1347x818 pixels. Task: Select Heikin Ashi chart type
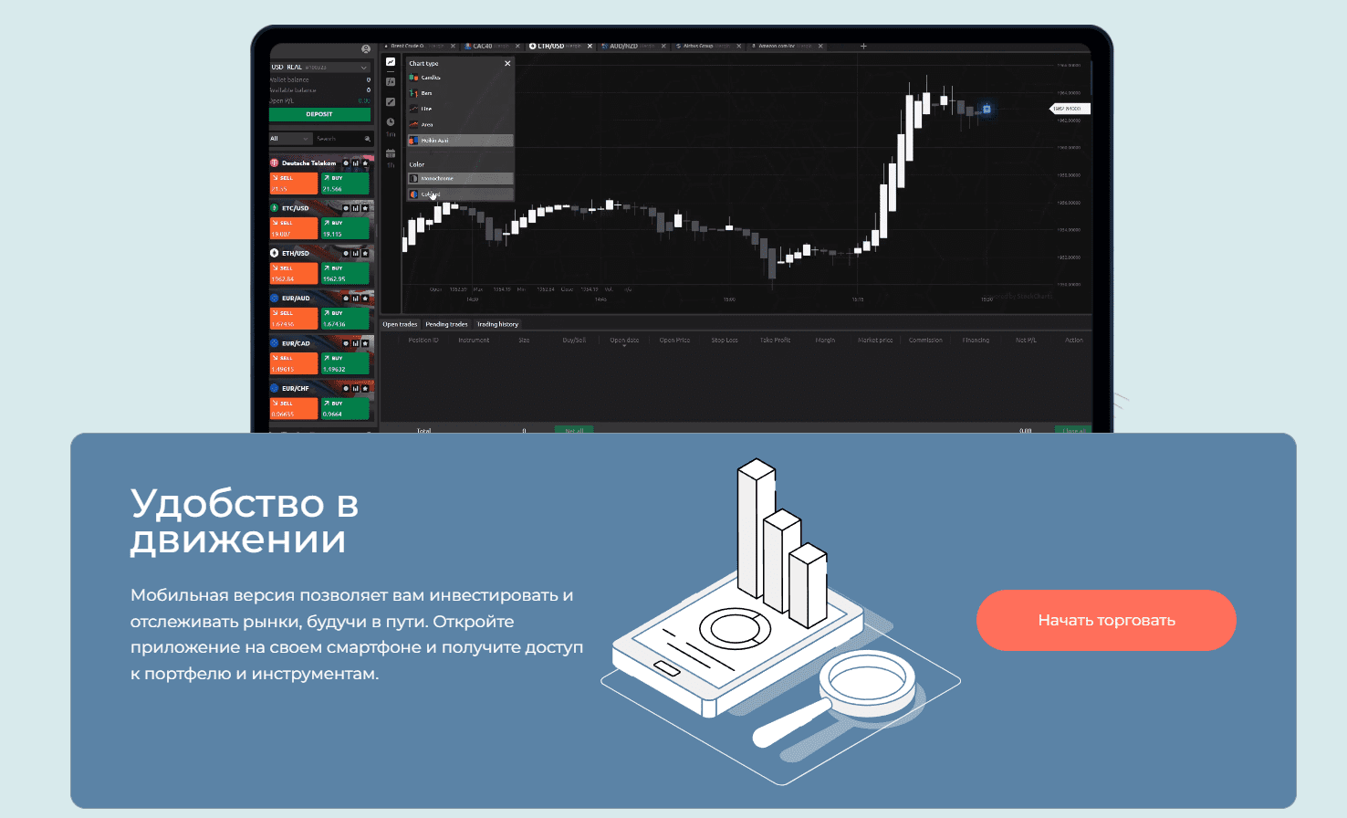tap(460, 141)
